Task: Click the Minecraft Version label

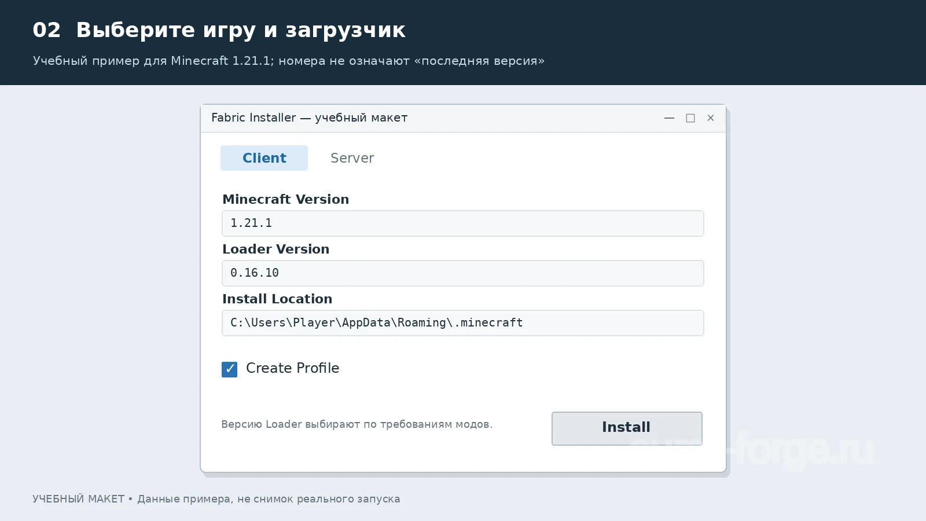Action: [x=286, y=199]
